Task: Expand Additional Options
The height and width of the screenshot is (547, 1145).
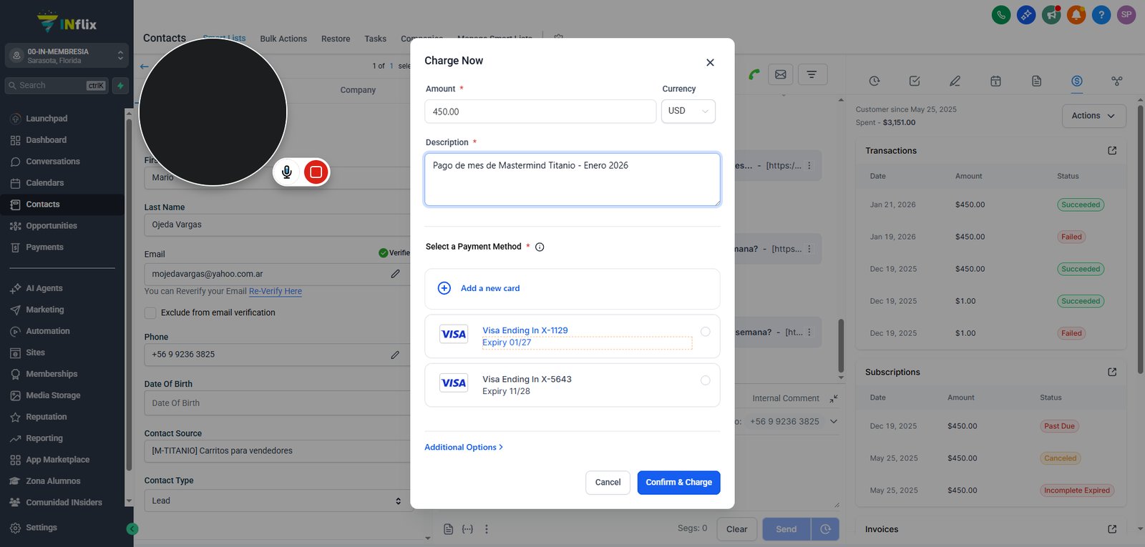Action: (x=464, y=447)
